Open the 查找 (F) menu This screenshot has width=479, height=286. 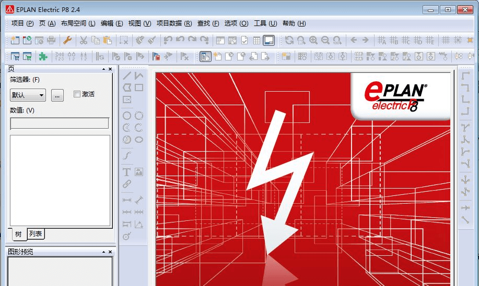tap(208, 23)
